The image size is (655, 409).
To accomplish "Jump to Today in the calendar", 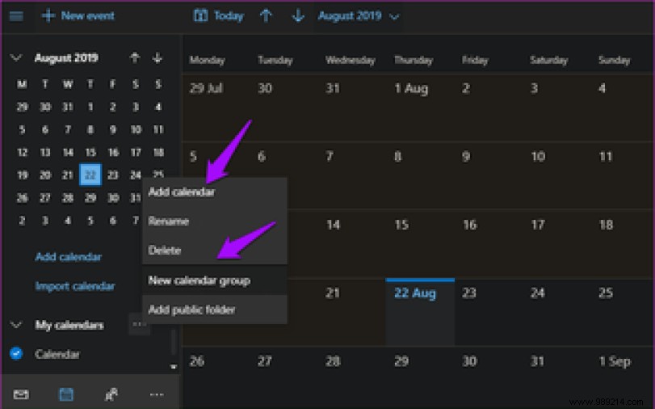I will 219,16.
